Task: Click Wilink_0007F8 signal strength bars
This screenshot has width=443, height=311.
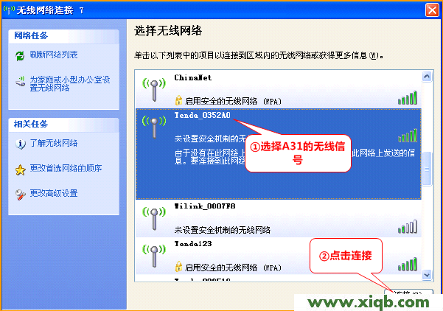Action: (408, 226)
